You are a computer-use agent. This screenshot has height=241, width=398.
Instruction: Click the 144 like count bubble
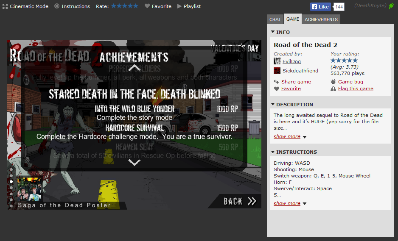(x=339, y=7)
